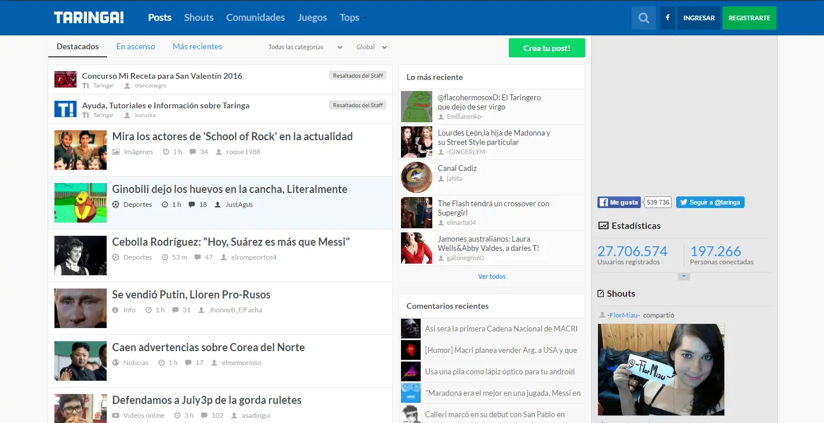Click the Shouts pencil icon in the sidebar
This screenshot has height=423, width=824.
click(x=601, y=294)
